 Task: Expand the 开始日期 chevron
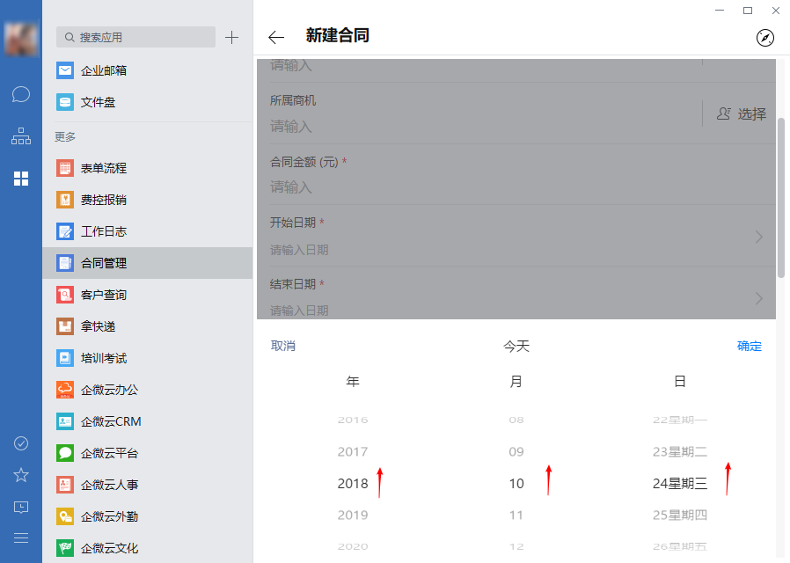[758, 237]
